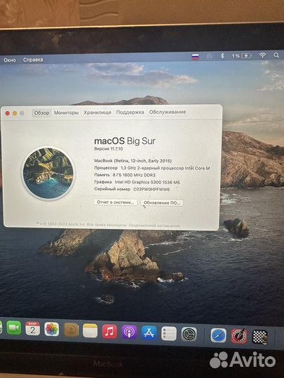The image size is (284, 378).
Task: Click the Отчет о системе button
Action: [116, 202]
